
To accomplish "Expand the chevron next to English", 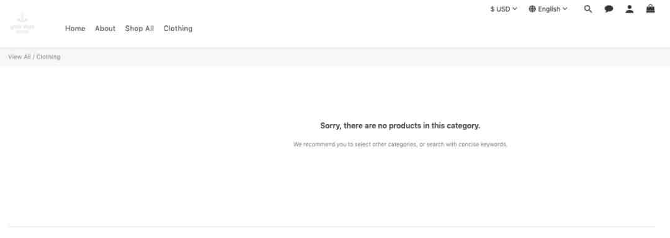I will coord(565,9).
